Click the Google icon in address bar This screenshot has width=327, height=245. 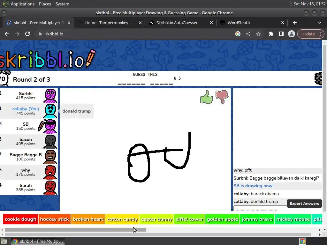click(x=238, y=34)
